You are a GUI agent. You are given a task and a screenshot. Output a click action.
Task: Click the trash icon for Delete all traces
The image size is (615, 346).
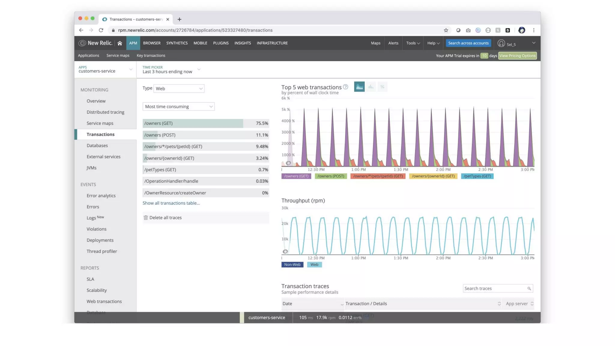pyautogui.click(x=146, y=217)
